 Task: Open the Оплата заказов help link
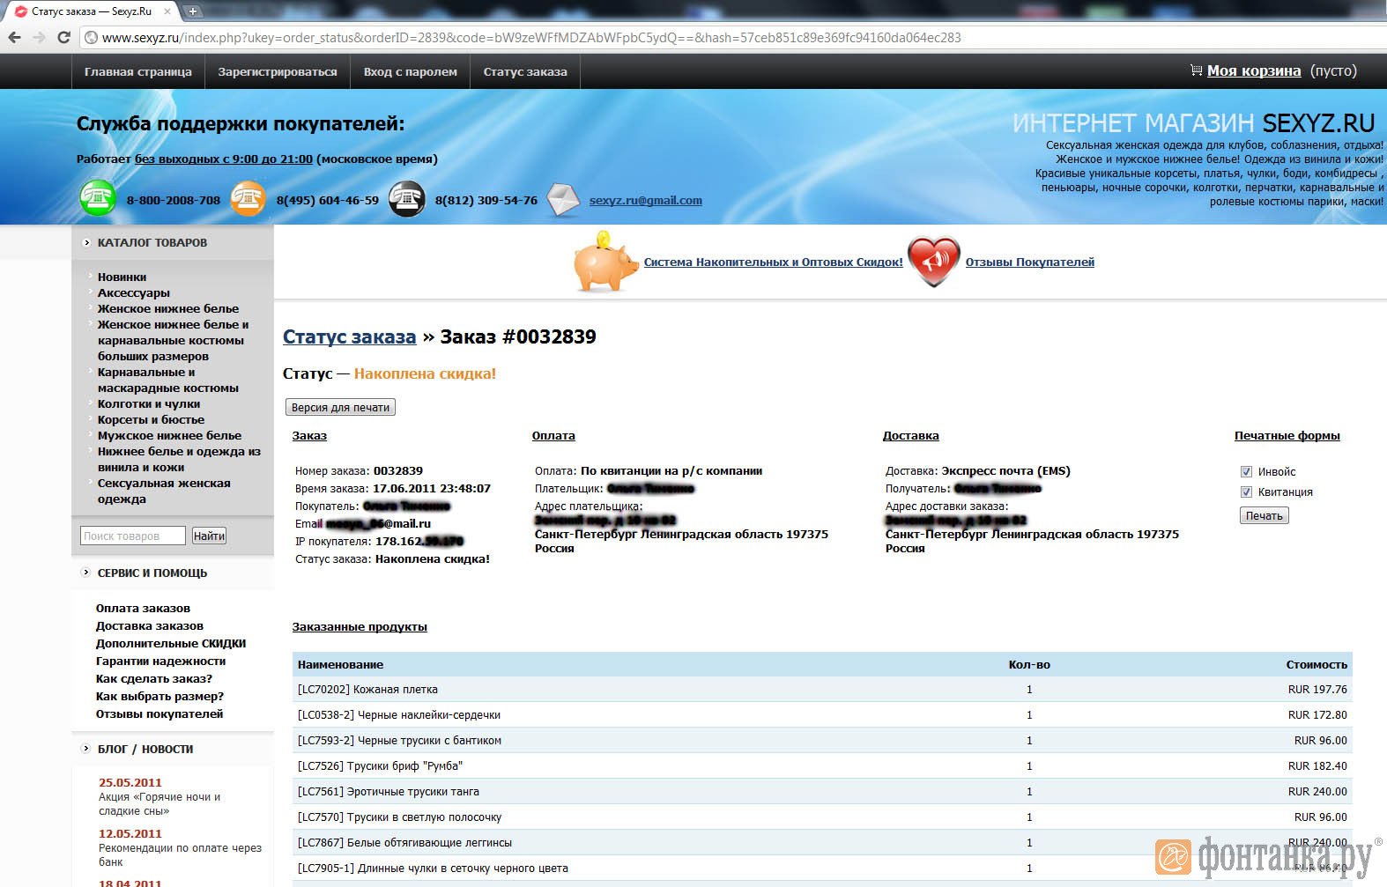pos(143,608)
